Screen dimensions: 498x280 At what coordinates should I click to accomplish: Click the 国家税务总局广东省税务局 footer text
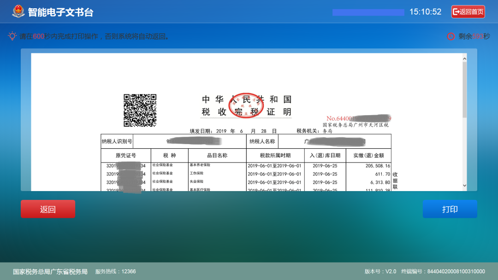[x=50, y=271]
